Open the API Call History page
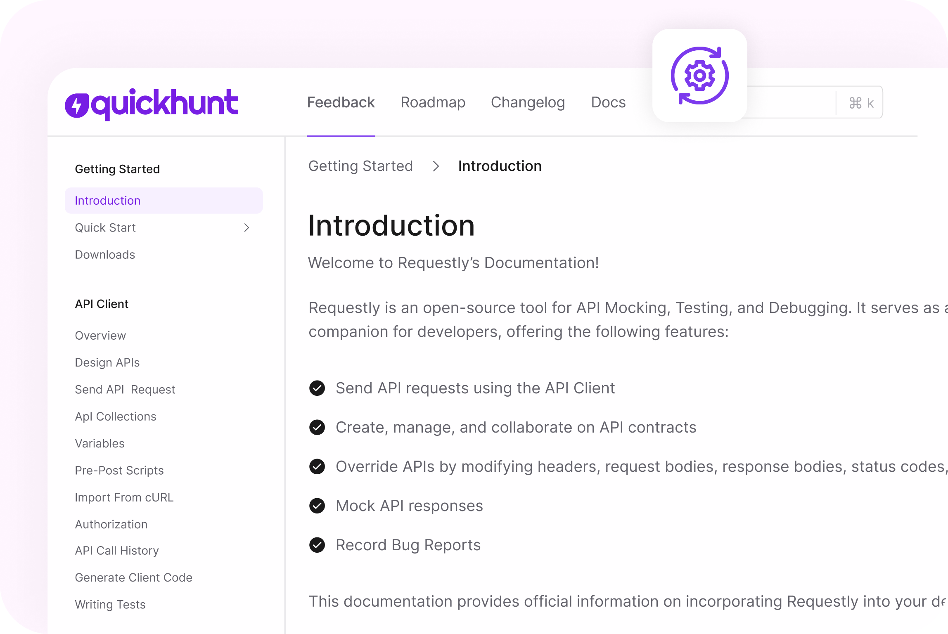 click(117, 551)
